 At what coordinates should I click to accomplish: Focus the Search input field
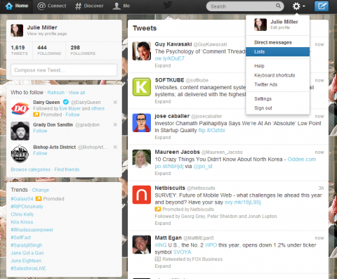tap(245, 6)
